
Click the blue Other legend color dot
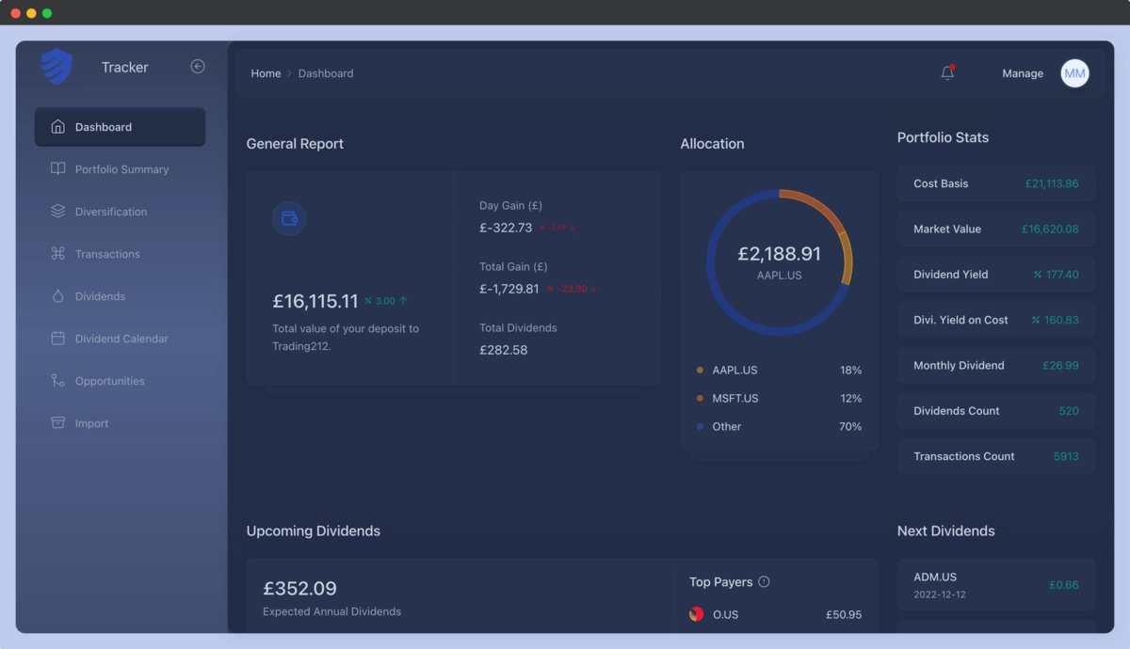[x=700, y=427]
